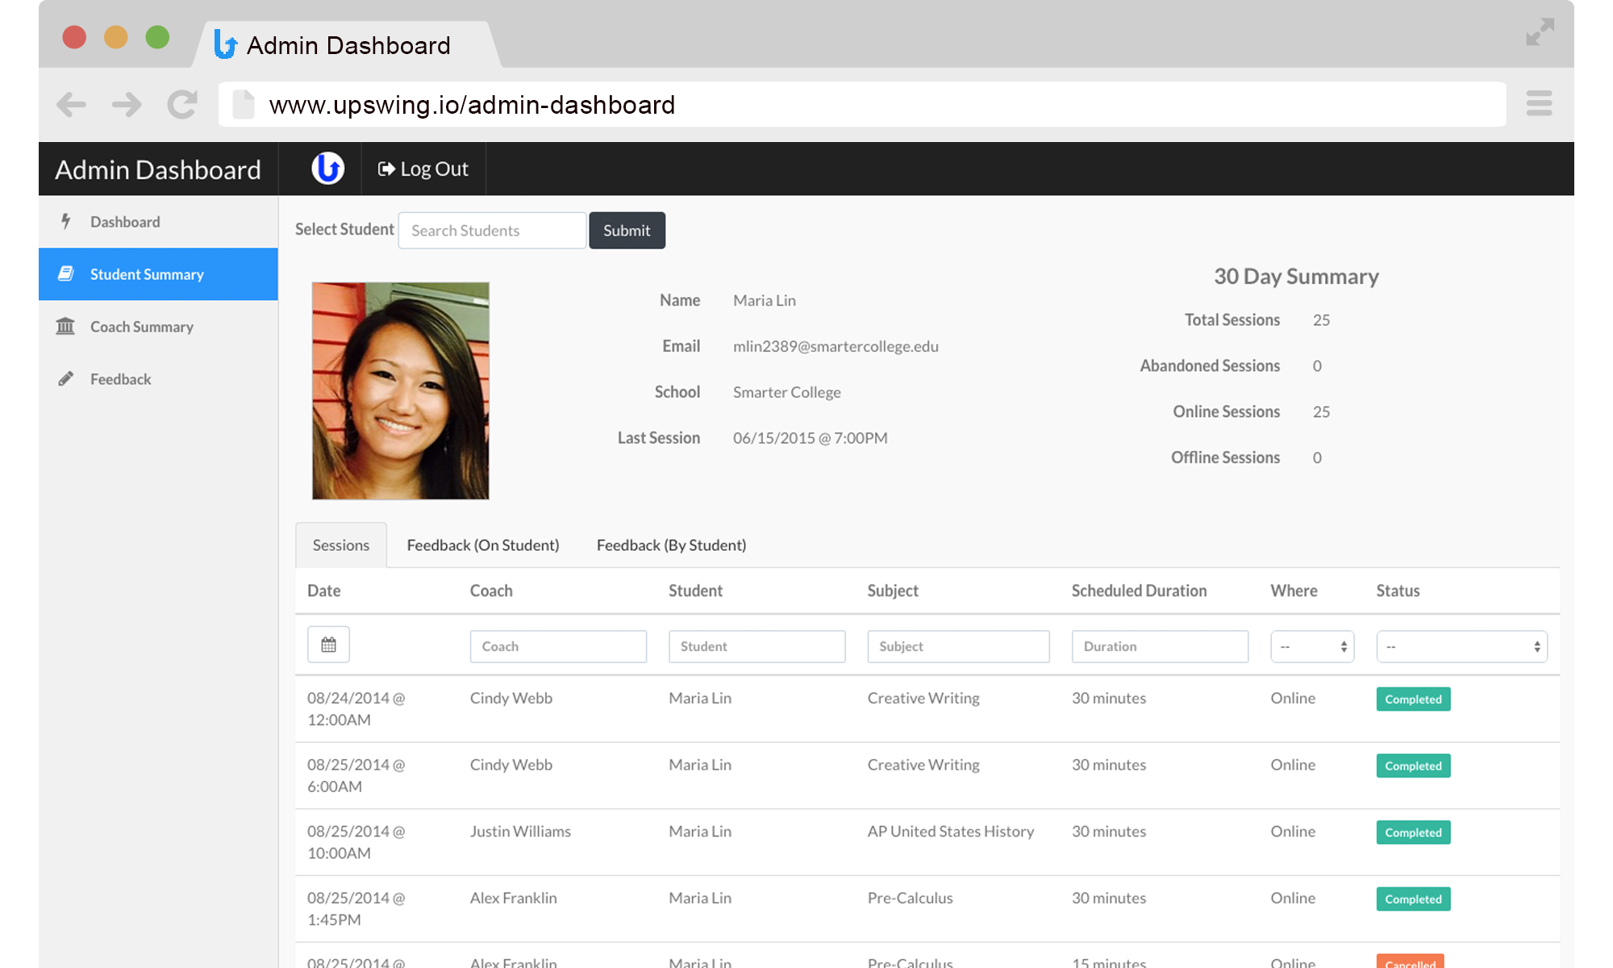The image size is (1613, 968).
Task: Click Completed badge for AP United States History
Action: 1413,832
